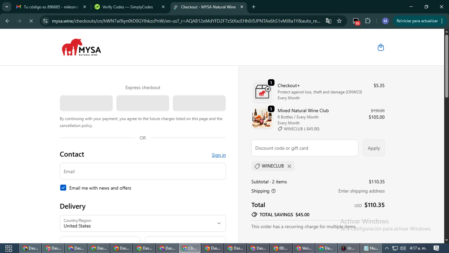Open the tab search dropdown arrow

[7, 7]
